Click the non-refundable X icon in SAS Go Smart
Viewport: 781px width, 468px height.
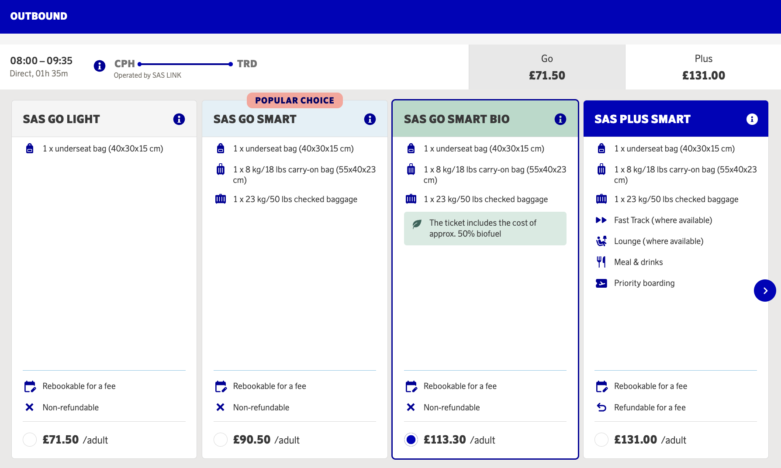[x=221, y=407]
